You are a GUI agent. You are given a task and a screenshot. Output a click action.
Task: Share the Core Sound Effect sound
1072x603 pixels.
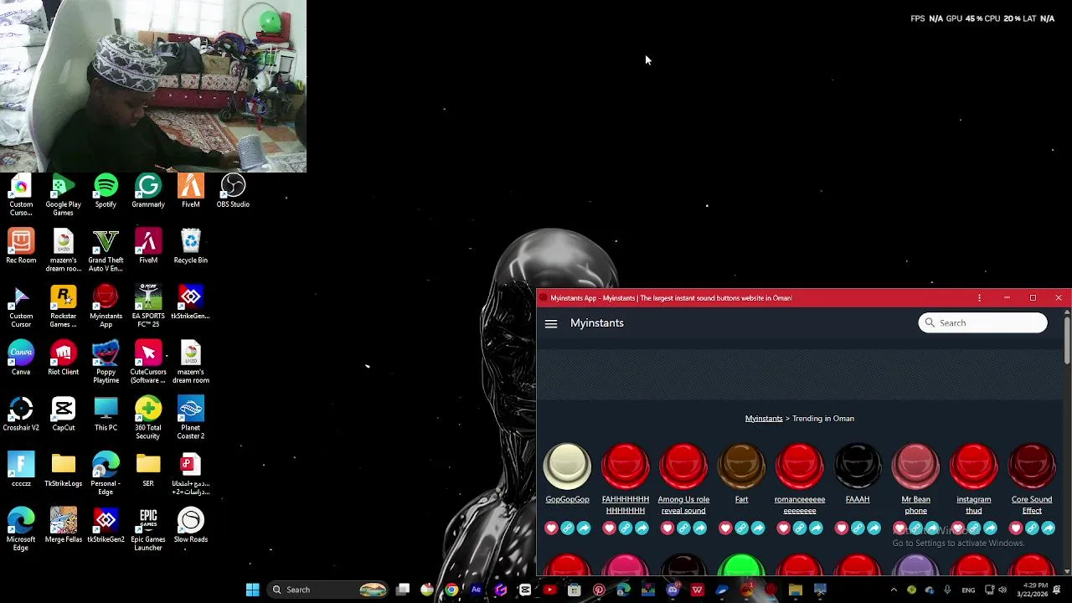(x=1049, y=528)
